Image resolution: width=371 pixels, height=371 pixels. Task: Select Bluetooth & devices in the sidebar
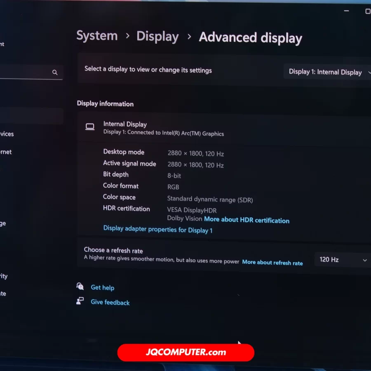[x=7, y=134]
